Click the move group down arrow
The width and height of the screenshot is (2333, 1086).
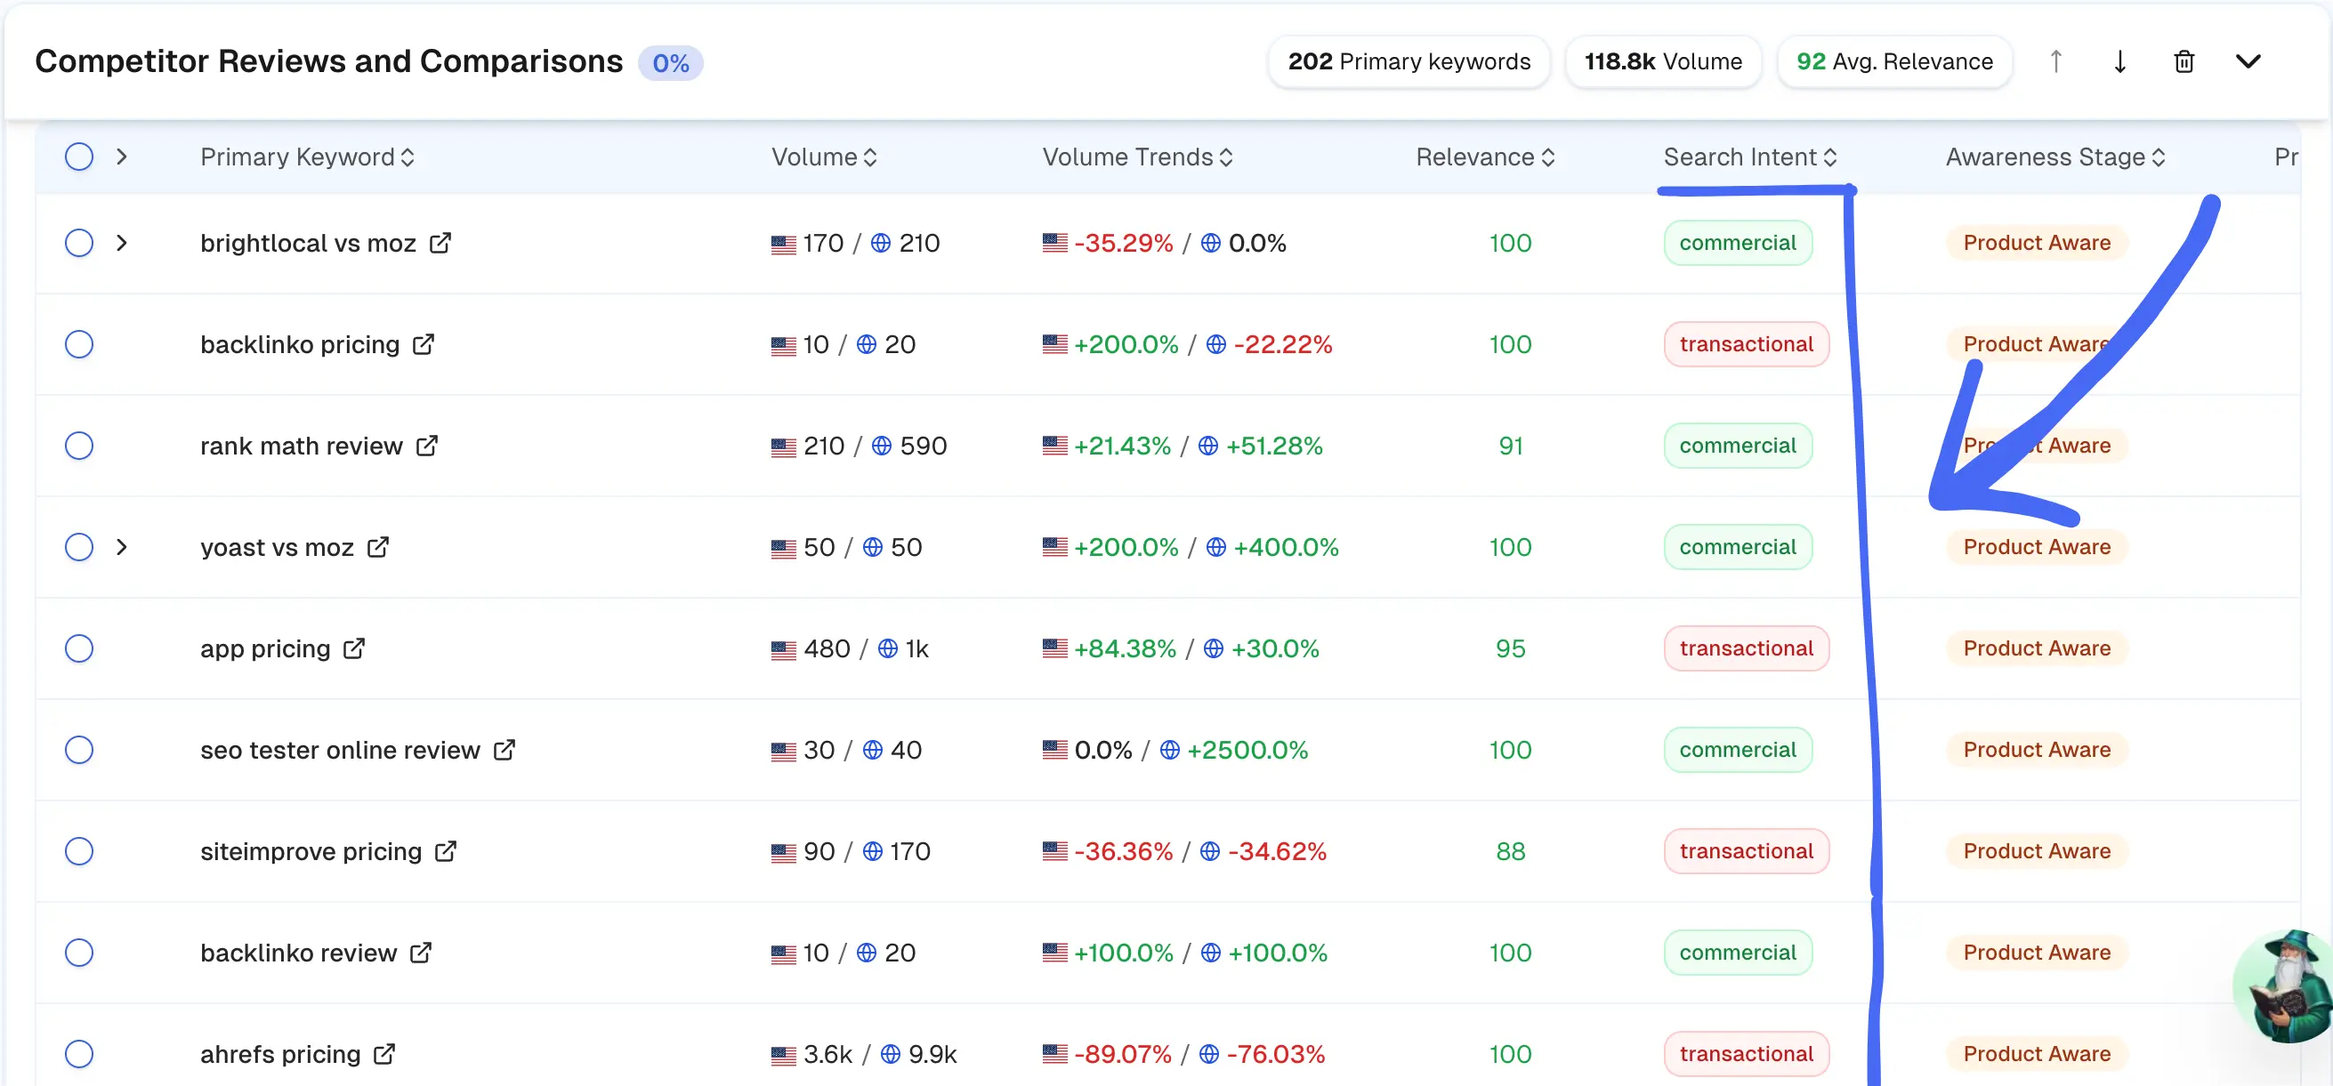[2119, 61]
